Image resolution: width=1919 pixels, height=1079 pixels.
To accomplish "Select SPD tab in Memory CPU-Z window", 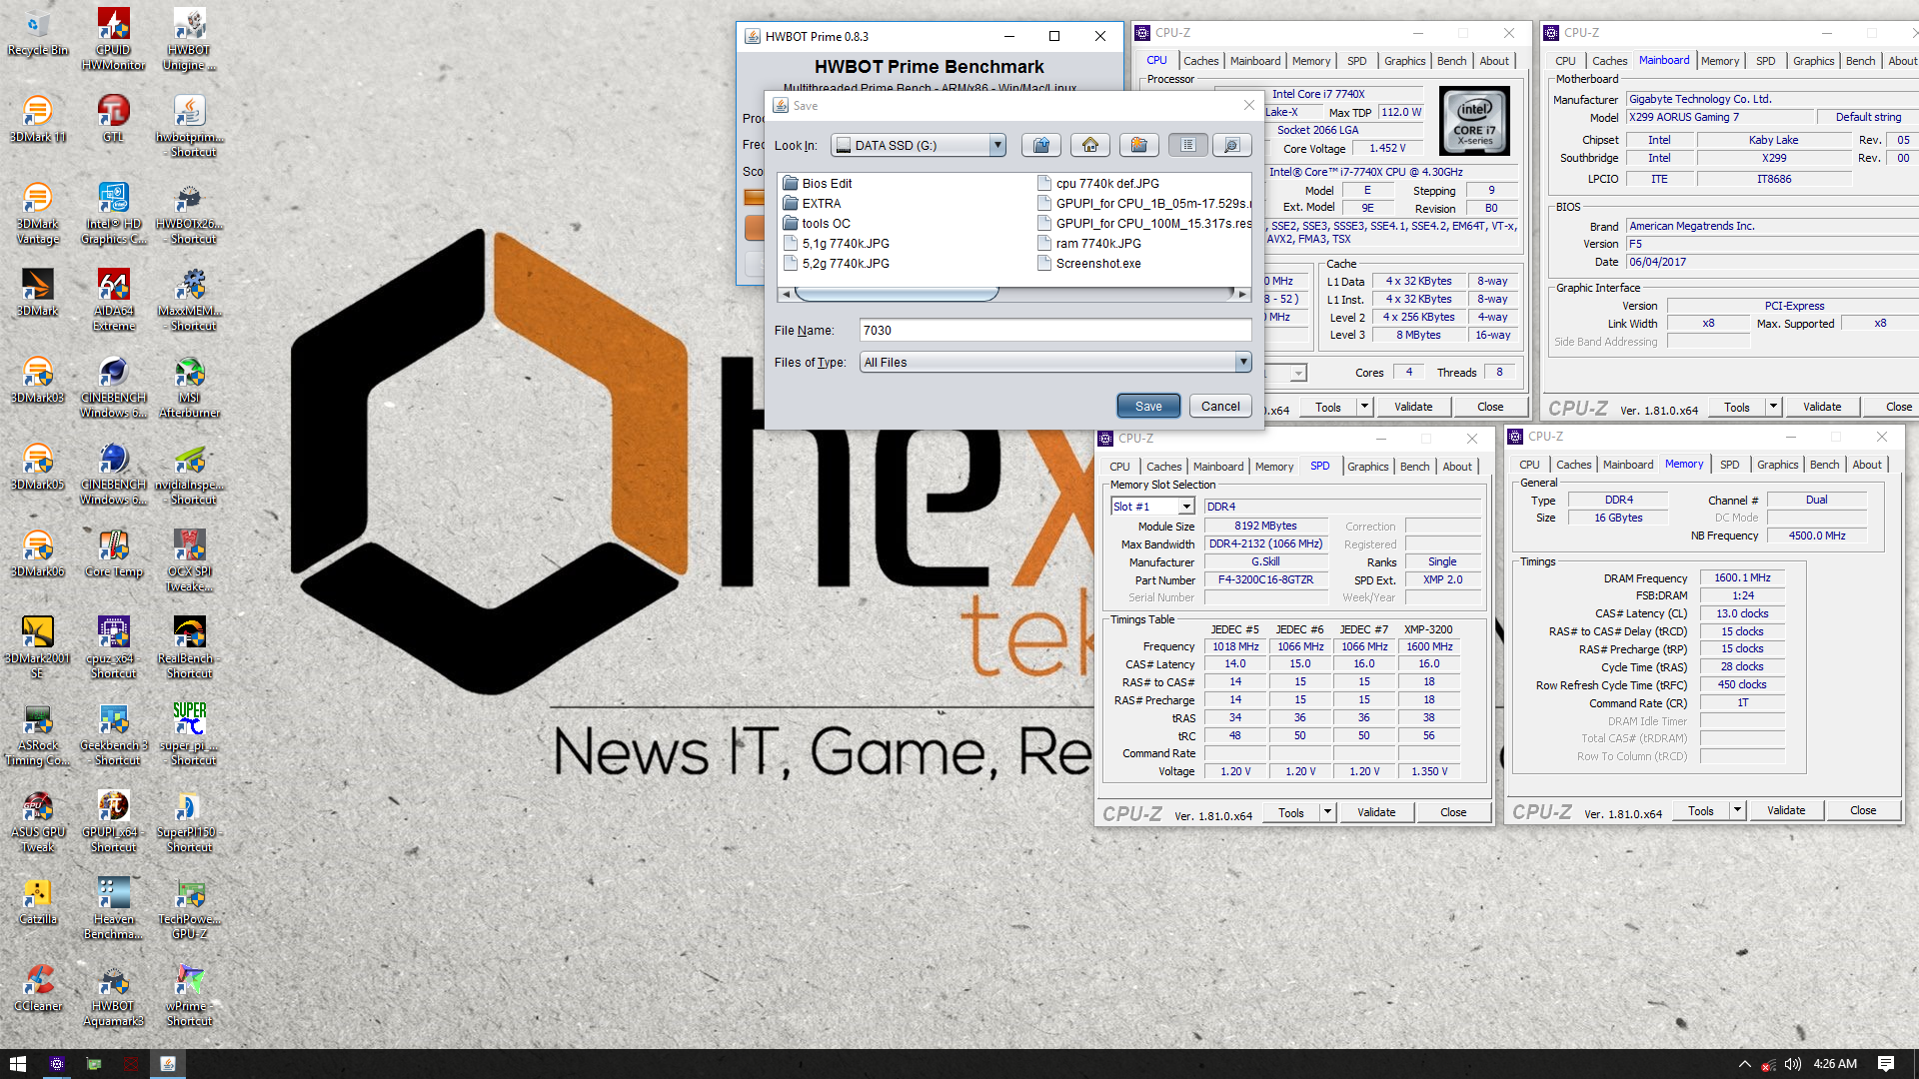I will pos(1729,465).
